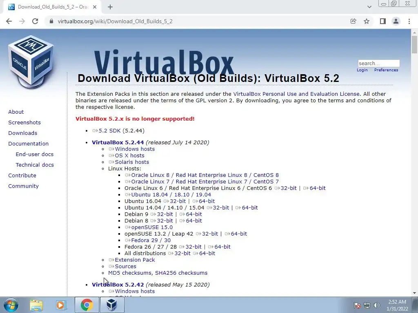
Task: Close the Download_Old_Builds_5_2 tab
Action: pyautogui.click(x=95, y=7)
